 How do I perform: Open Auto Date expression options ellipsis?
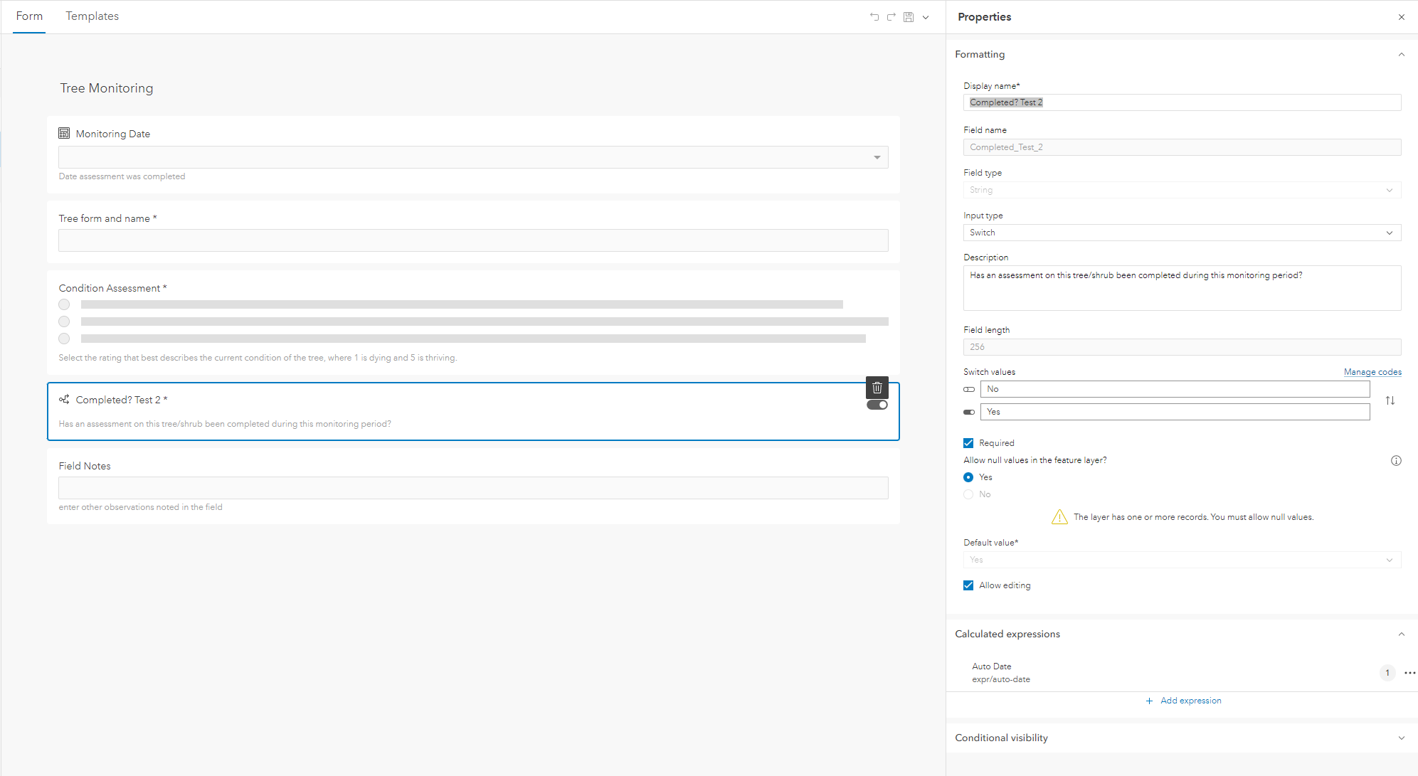[x=1409, y=673]
